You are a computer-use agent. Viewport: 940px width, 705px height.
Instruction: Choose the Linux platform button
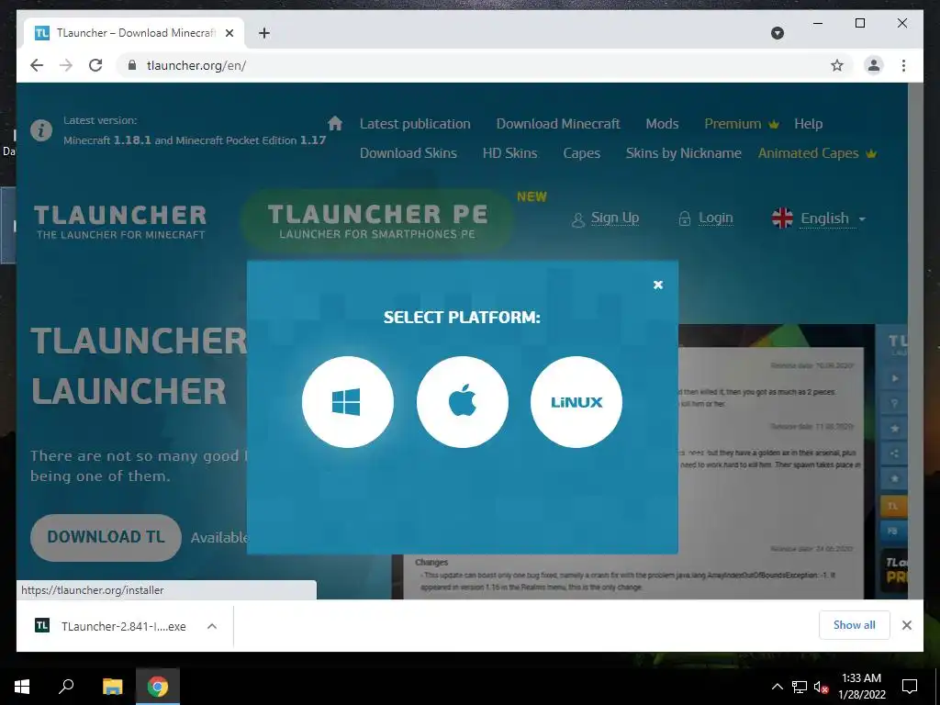tap(576, 402)
